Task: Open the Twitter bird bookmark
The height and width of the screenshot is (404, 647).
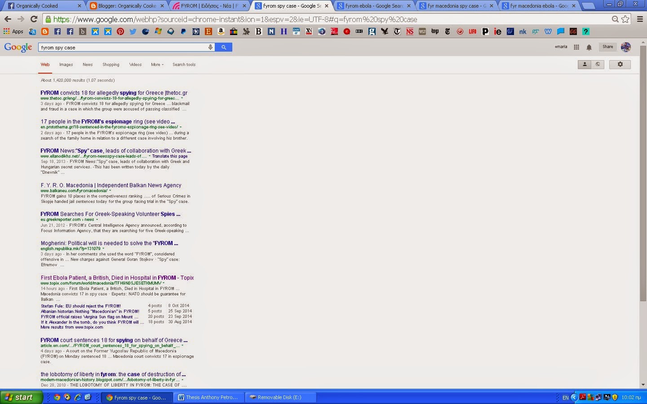Action: (133, 31)
